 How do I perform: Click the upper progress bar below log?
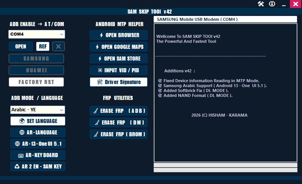click(x=226, y=165)
